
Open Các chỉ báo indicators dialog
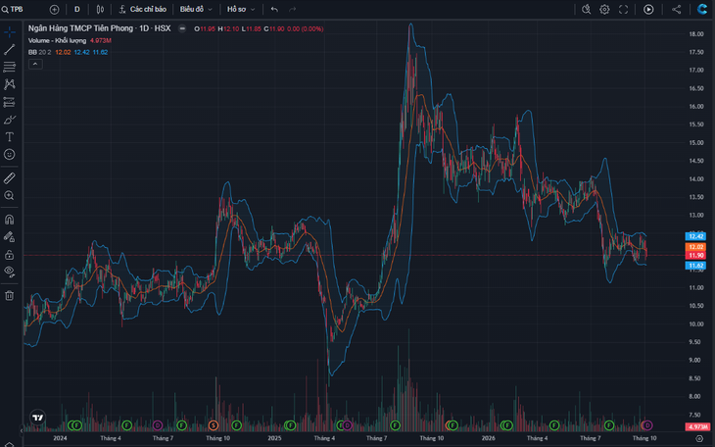click(143, 9)
